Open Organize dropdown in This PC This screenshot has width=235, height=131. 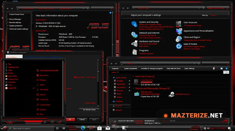[116, 68]
